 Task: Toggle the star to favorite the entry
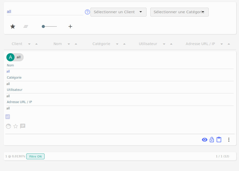pyautogui.click(x=15, y=126)
